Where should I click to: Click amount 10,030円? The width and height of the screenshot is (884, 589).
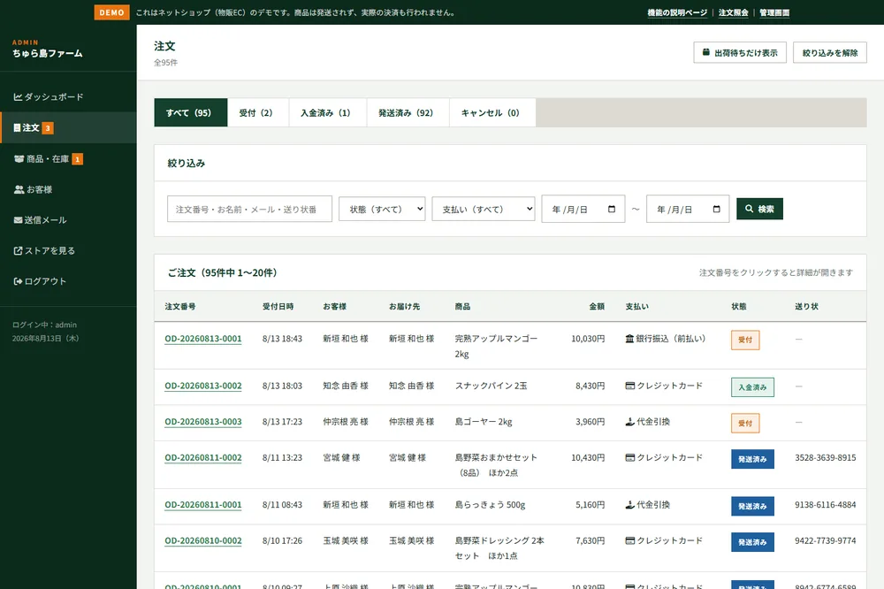[x=588, y=339]
